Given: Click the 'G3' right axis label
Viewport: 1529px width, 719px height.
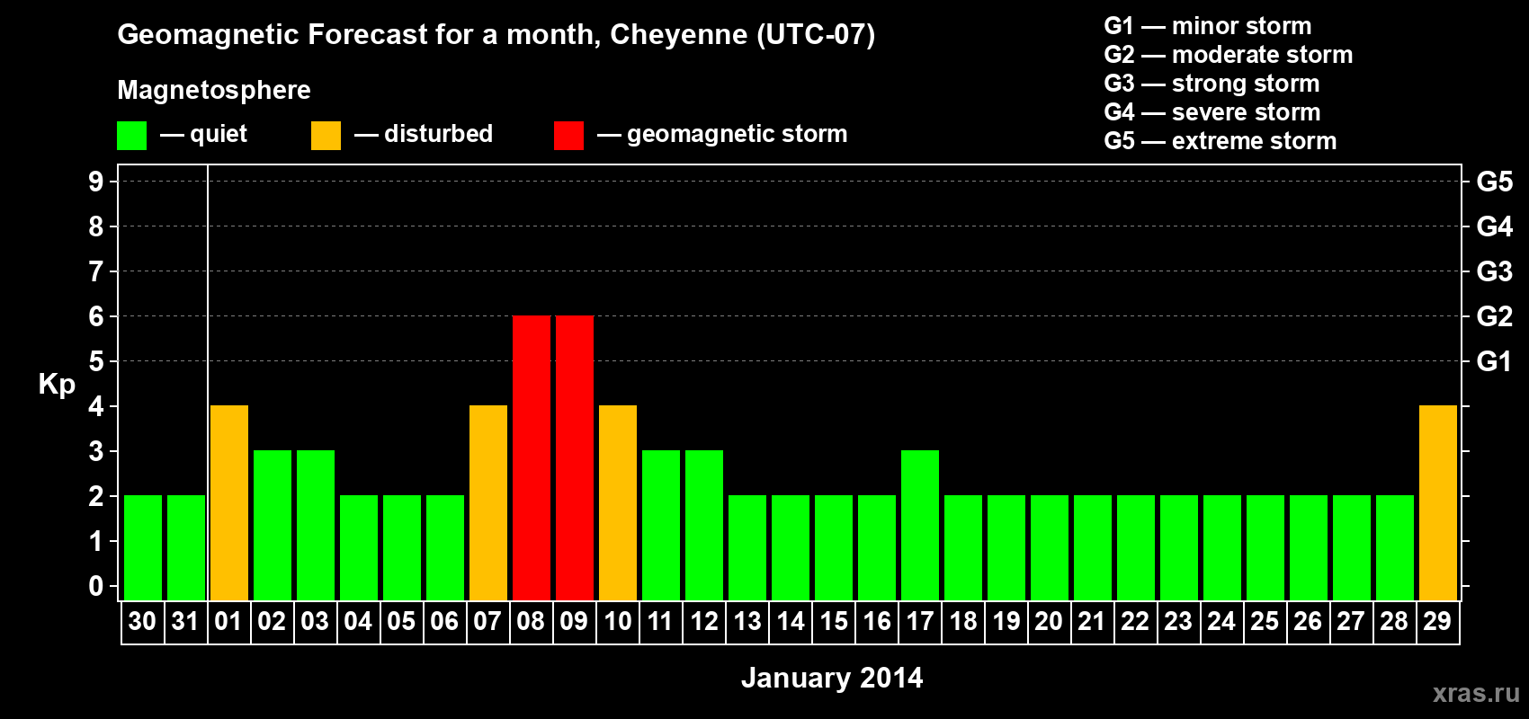Looking at the screenshot, I should click(x=1495, y=271).
